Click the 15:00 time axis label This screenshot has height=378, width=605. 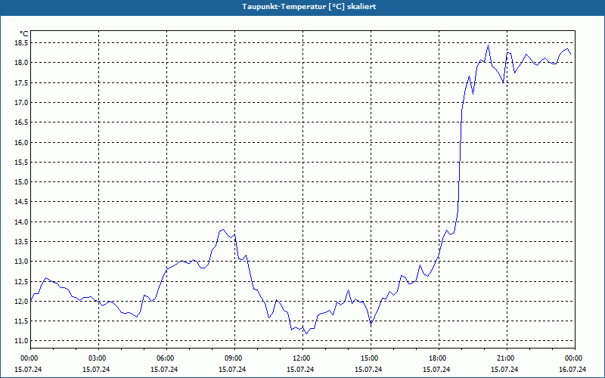point(370,358)
